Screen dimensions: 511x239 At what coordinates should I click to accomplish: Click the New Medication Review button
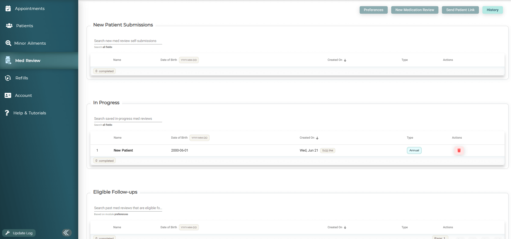click(415, 10)
